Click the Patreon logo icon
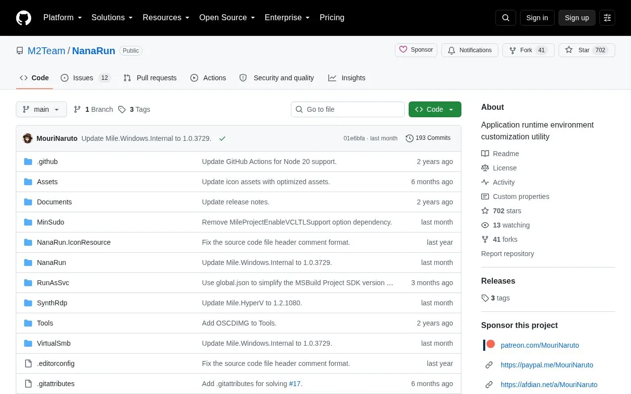 pos(489,345)
